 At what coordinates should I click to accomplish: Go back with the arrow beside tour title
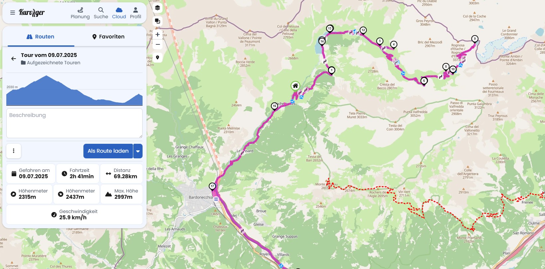pyautogui.click(x=13, y=59)
